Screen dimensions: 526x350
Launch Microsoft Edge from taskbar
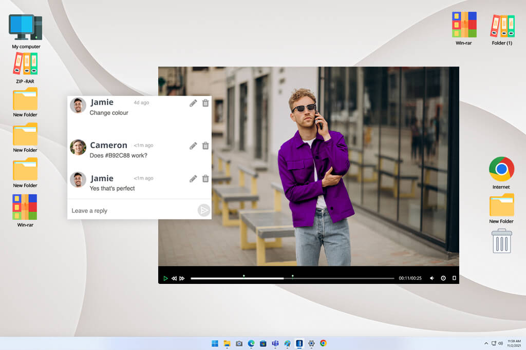point(251,343)
